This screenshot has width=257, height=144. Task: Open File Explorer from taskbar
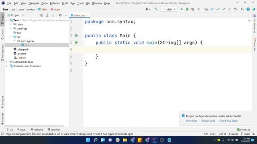(125, 140)
